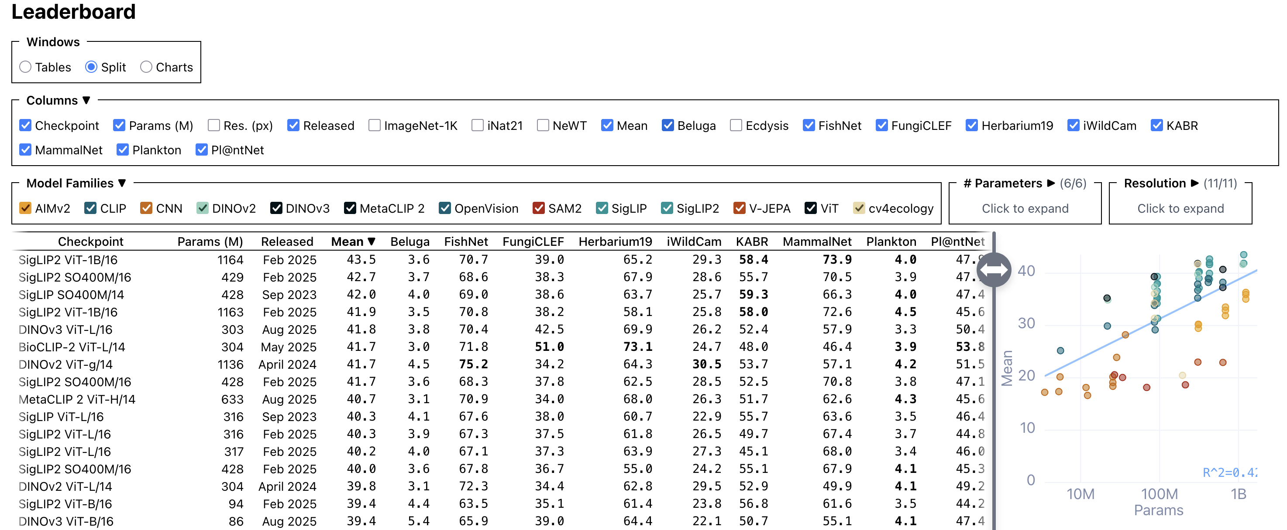Sort by the FishNet column header

click(466, 241)
